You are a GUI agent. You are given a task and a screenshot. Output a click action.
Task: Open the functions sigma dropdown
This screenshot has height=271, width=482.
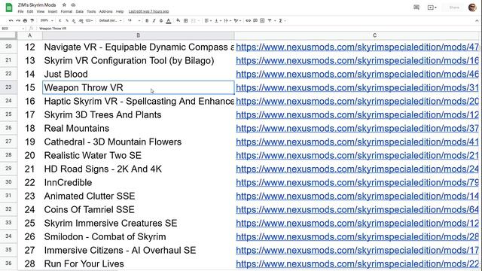pyautogui.click(x=282, y=20)
